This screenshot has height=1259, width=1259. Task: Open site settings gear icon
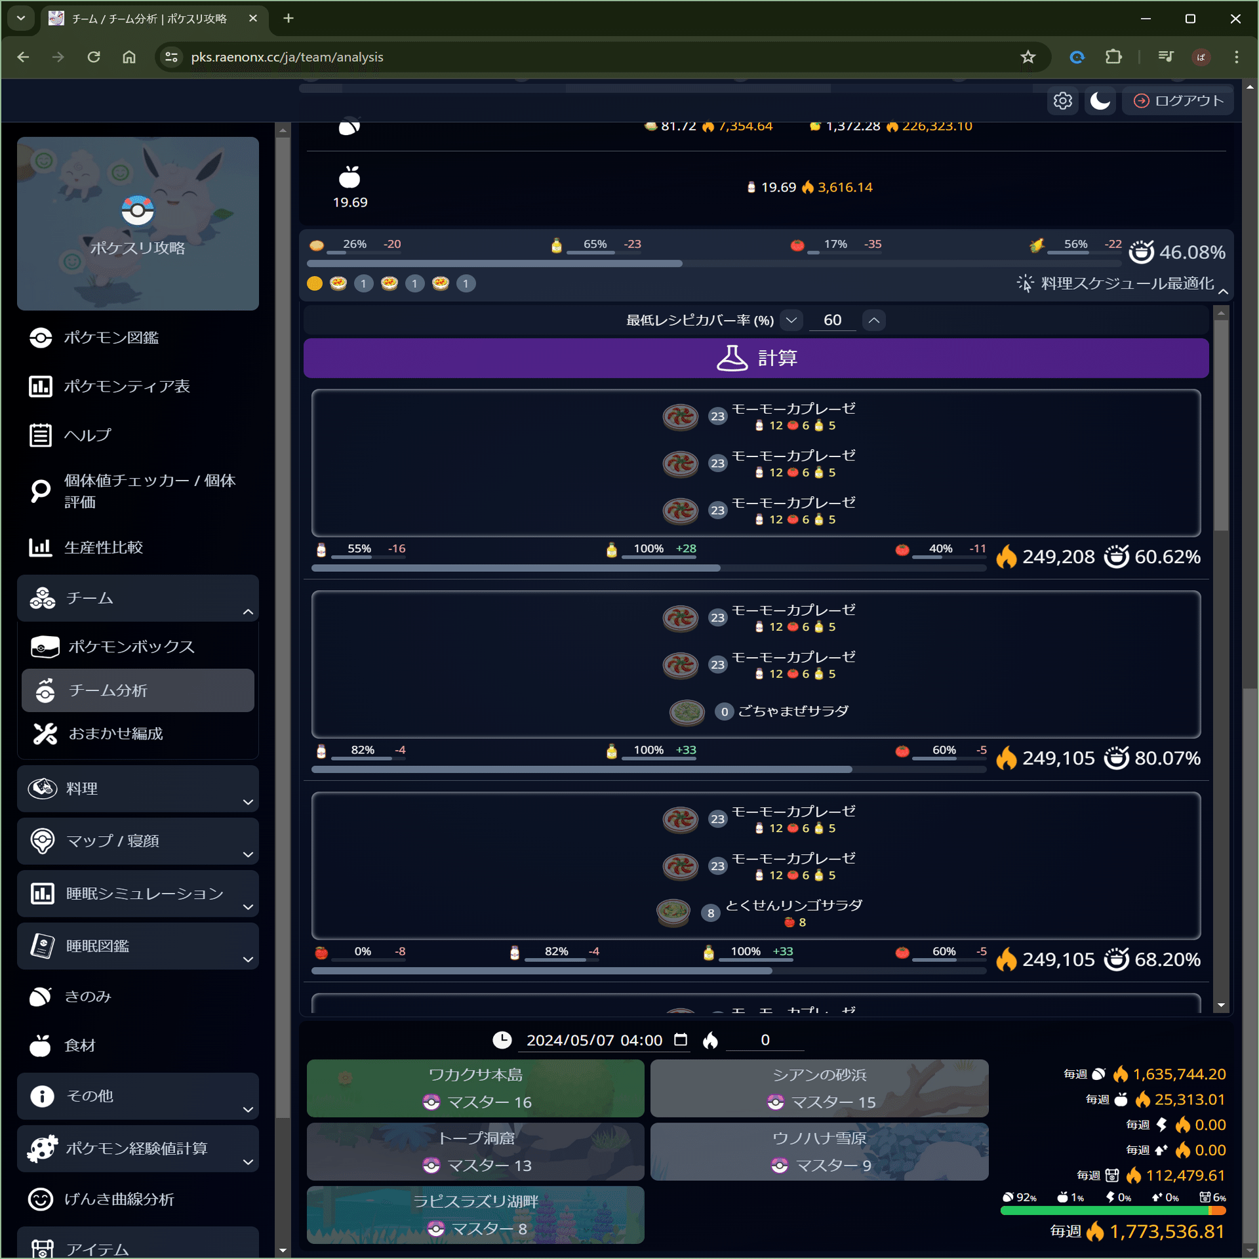[x=1062, y=100]
